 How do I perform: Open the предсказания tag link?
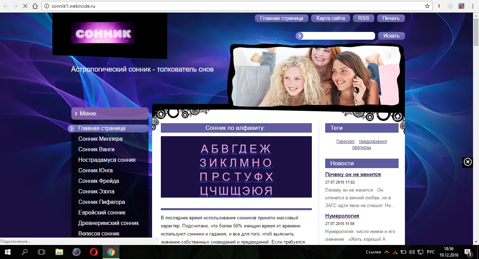click(x=373, y=141)
